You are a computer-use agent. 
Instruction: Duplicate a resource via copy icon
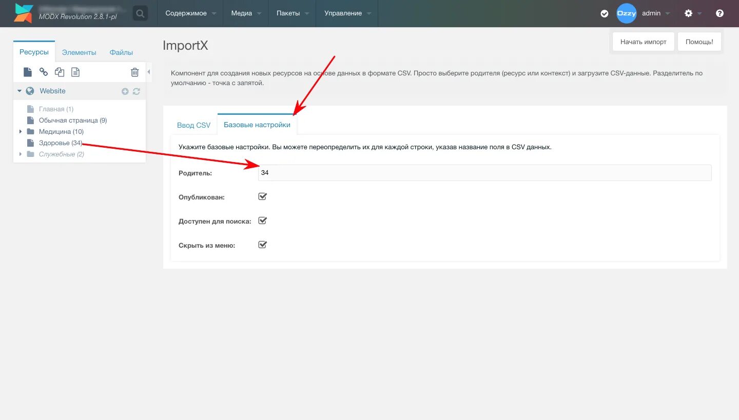tap(60, 72)
